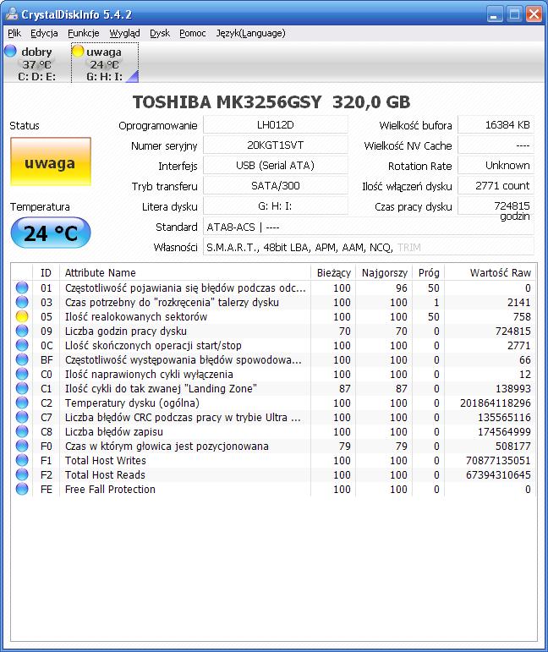This screenshot has width=548, height=652.
Task: Click the yellow 'uwaga' health status button
Action: [50, 163]
